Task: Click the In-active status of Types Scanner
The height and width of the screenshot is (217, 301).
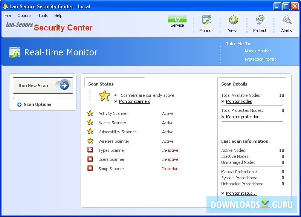Action: (x=170, y=150)
